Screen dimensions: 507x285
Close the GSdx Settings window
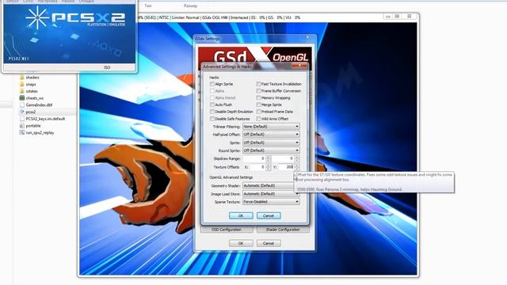pos(307,38)
